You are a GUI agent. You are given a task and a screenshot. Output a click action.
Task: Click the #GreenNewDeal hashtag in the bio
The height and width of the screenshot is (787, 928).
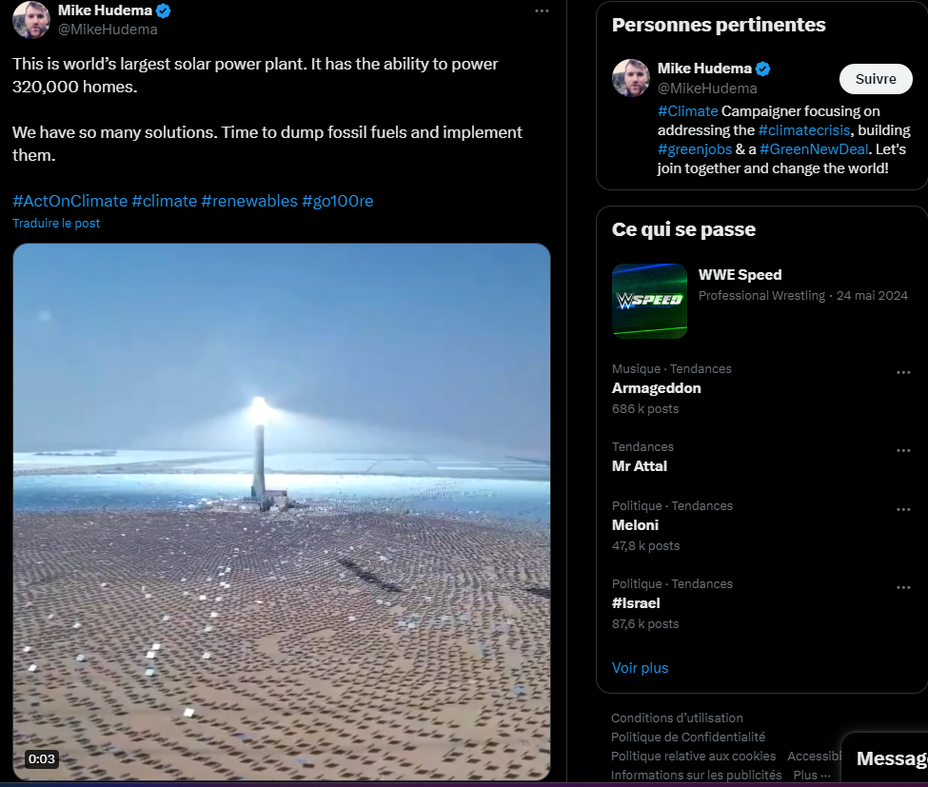coord(814,149)
